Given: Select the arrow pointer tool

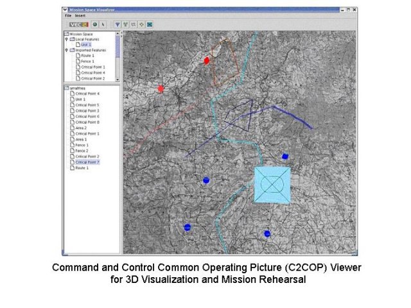Looking at the screenshot, I should (x=103, y=24).
